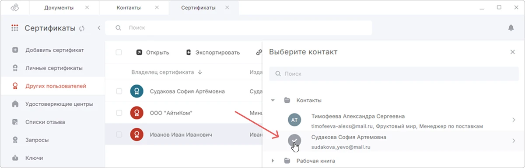The image size is (525, 168).
Task: Collapse the sidebar with the arrow
Action: [99, 28]
